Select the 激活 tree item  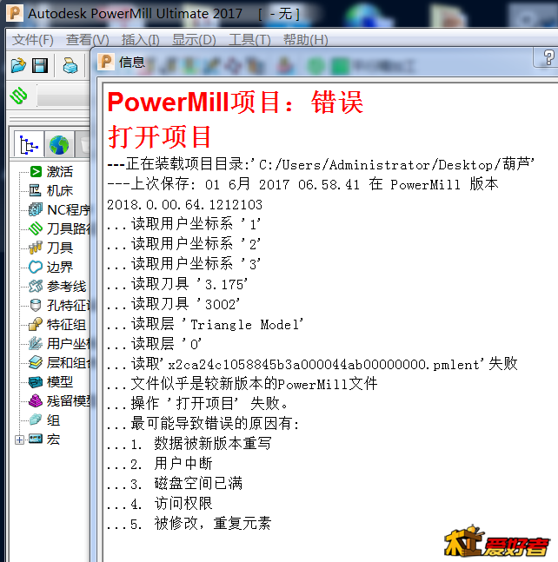point(59,172)
